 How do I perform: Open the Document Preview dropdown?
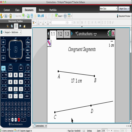tap(131, 16)
